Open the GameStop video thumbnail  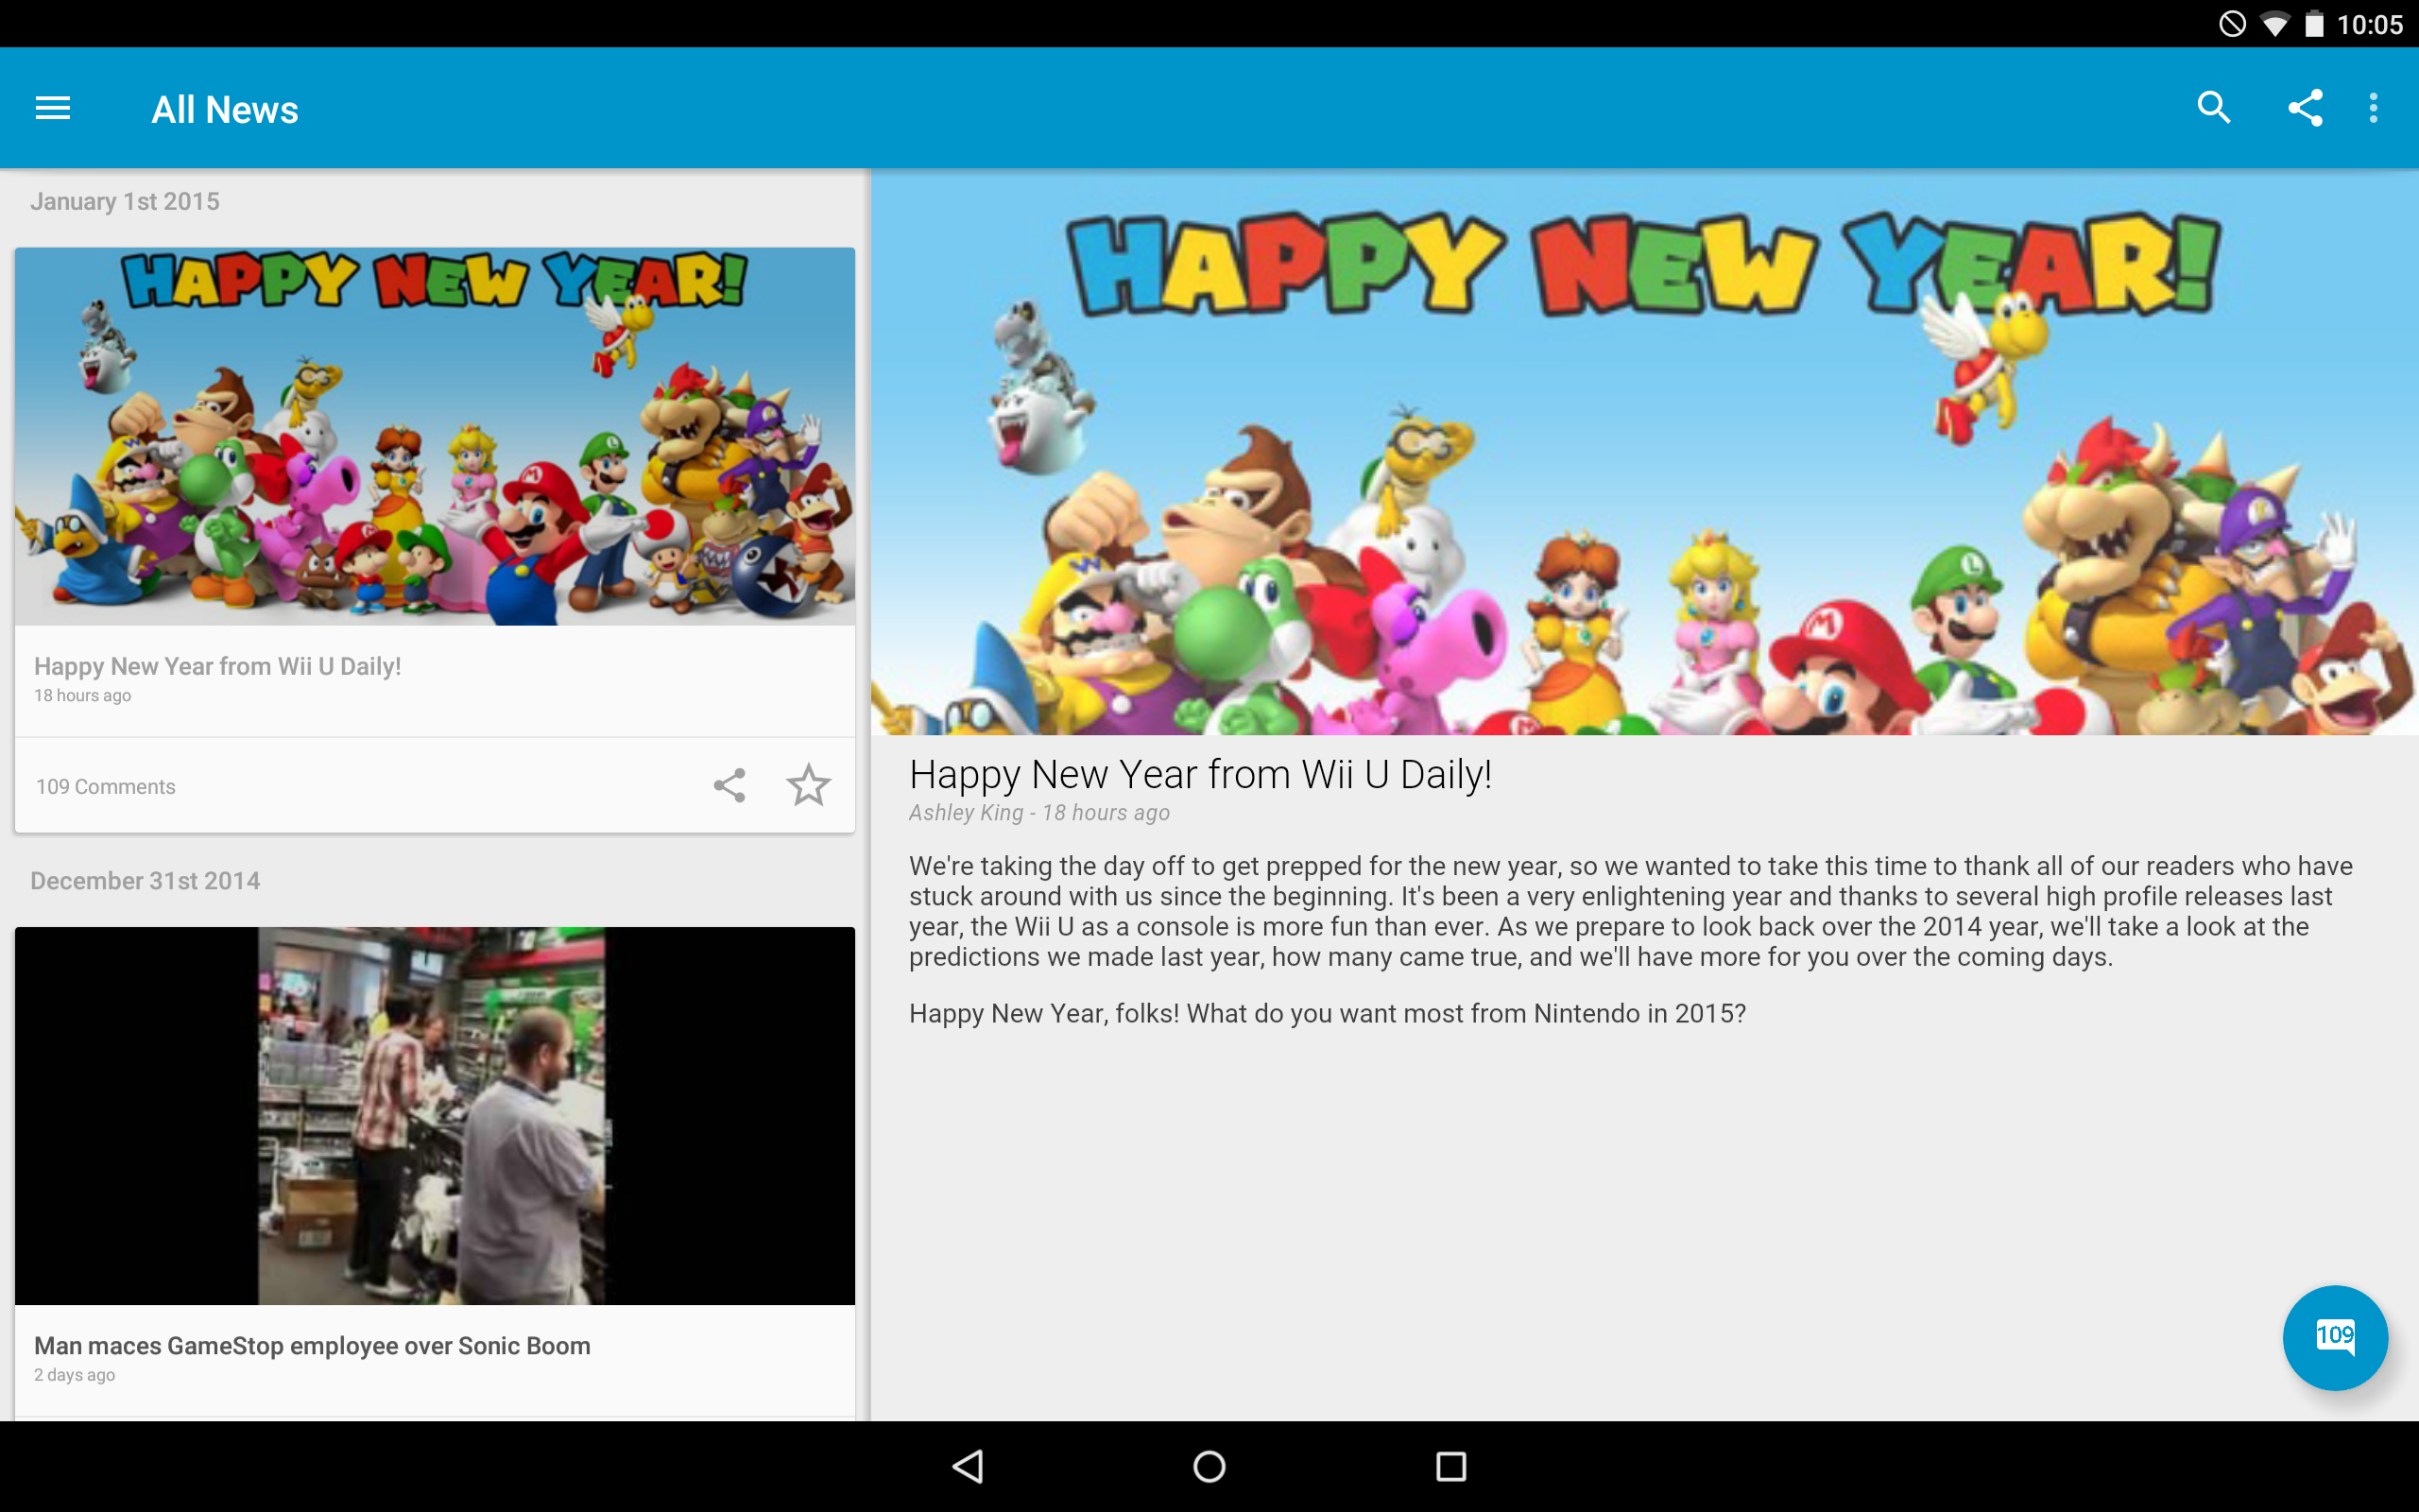435,1115
